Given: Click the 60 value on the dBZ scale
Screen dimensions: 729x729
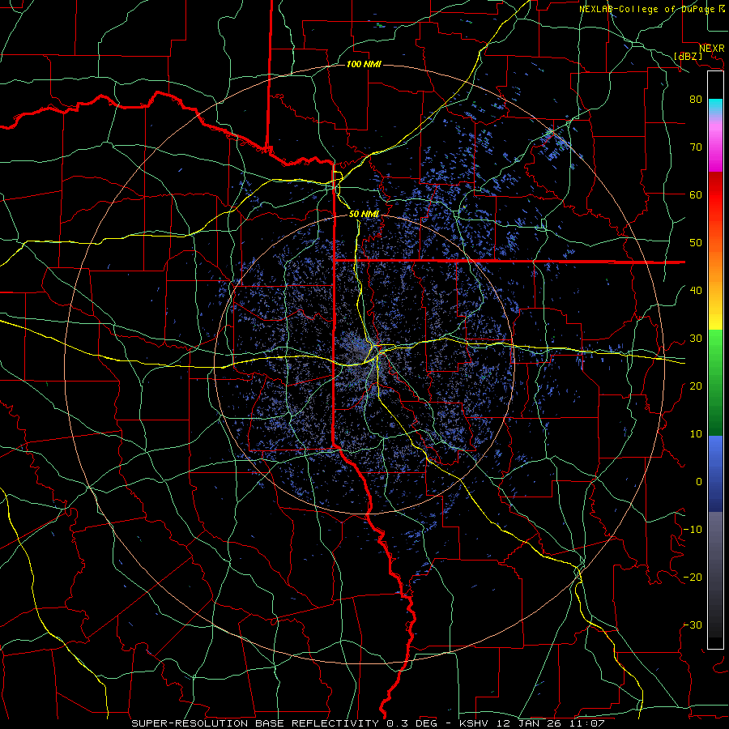Looking at the screenshot, I should [x=696, y=194].
